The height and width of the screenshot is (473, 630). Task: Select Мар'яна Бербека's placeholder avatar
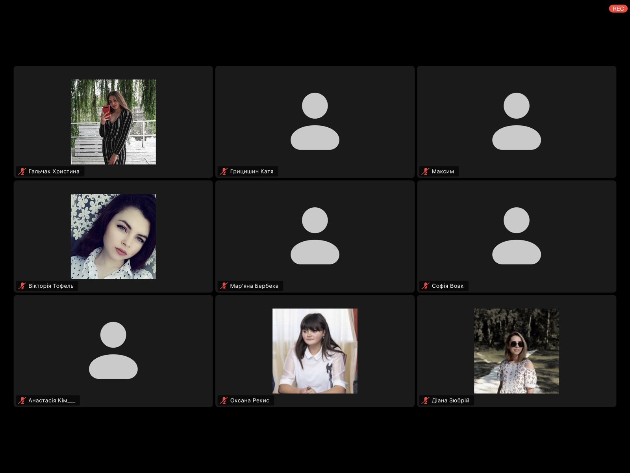point(315,236)
